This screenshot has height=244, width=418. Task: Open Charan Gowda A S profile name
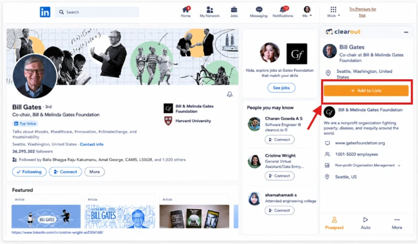[x=284, y=119]
